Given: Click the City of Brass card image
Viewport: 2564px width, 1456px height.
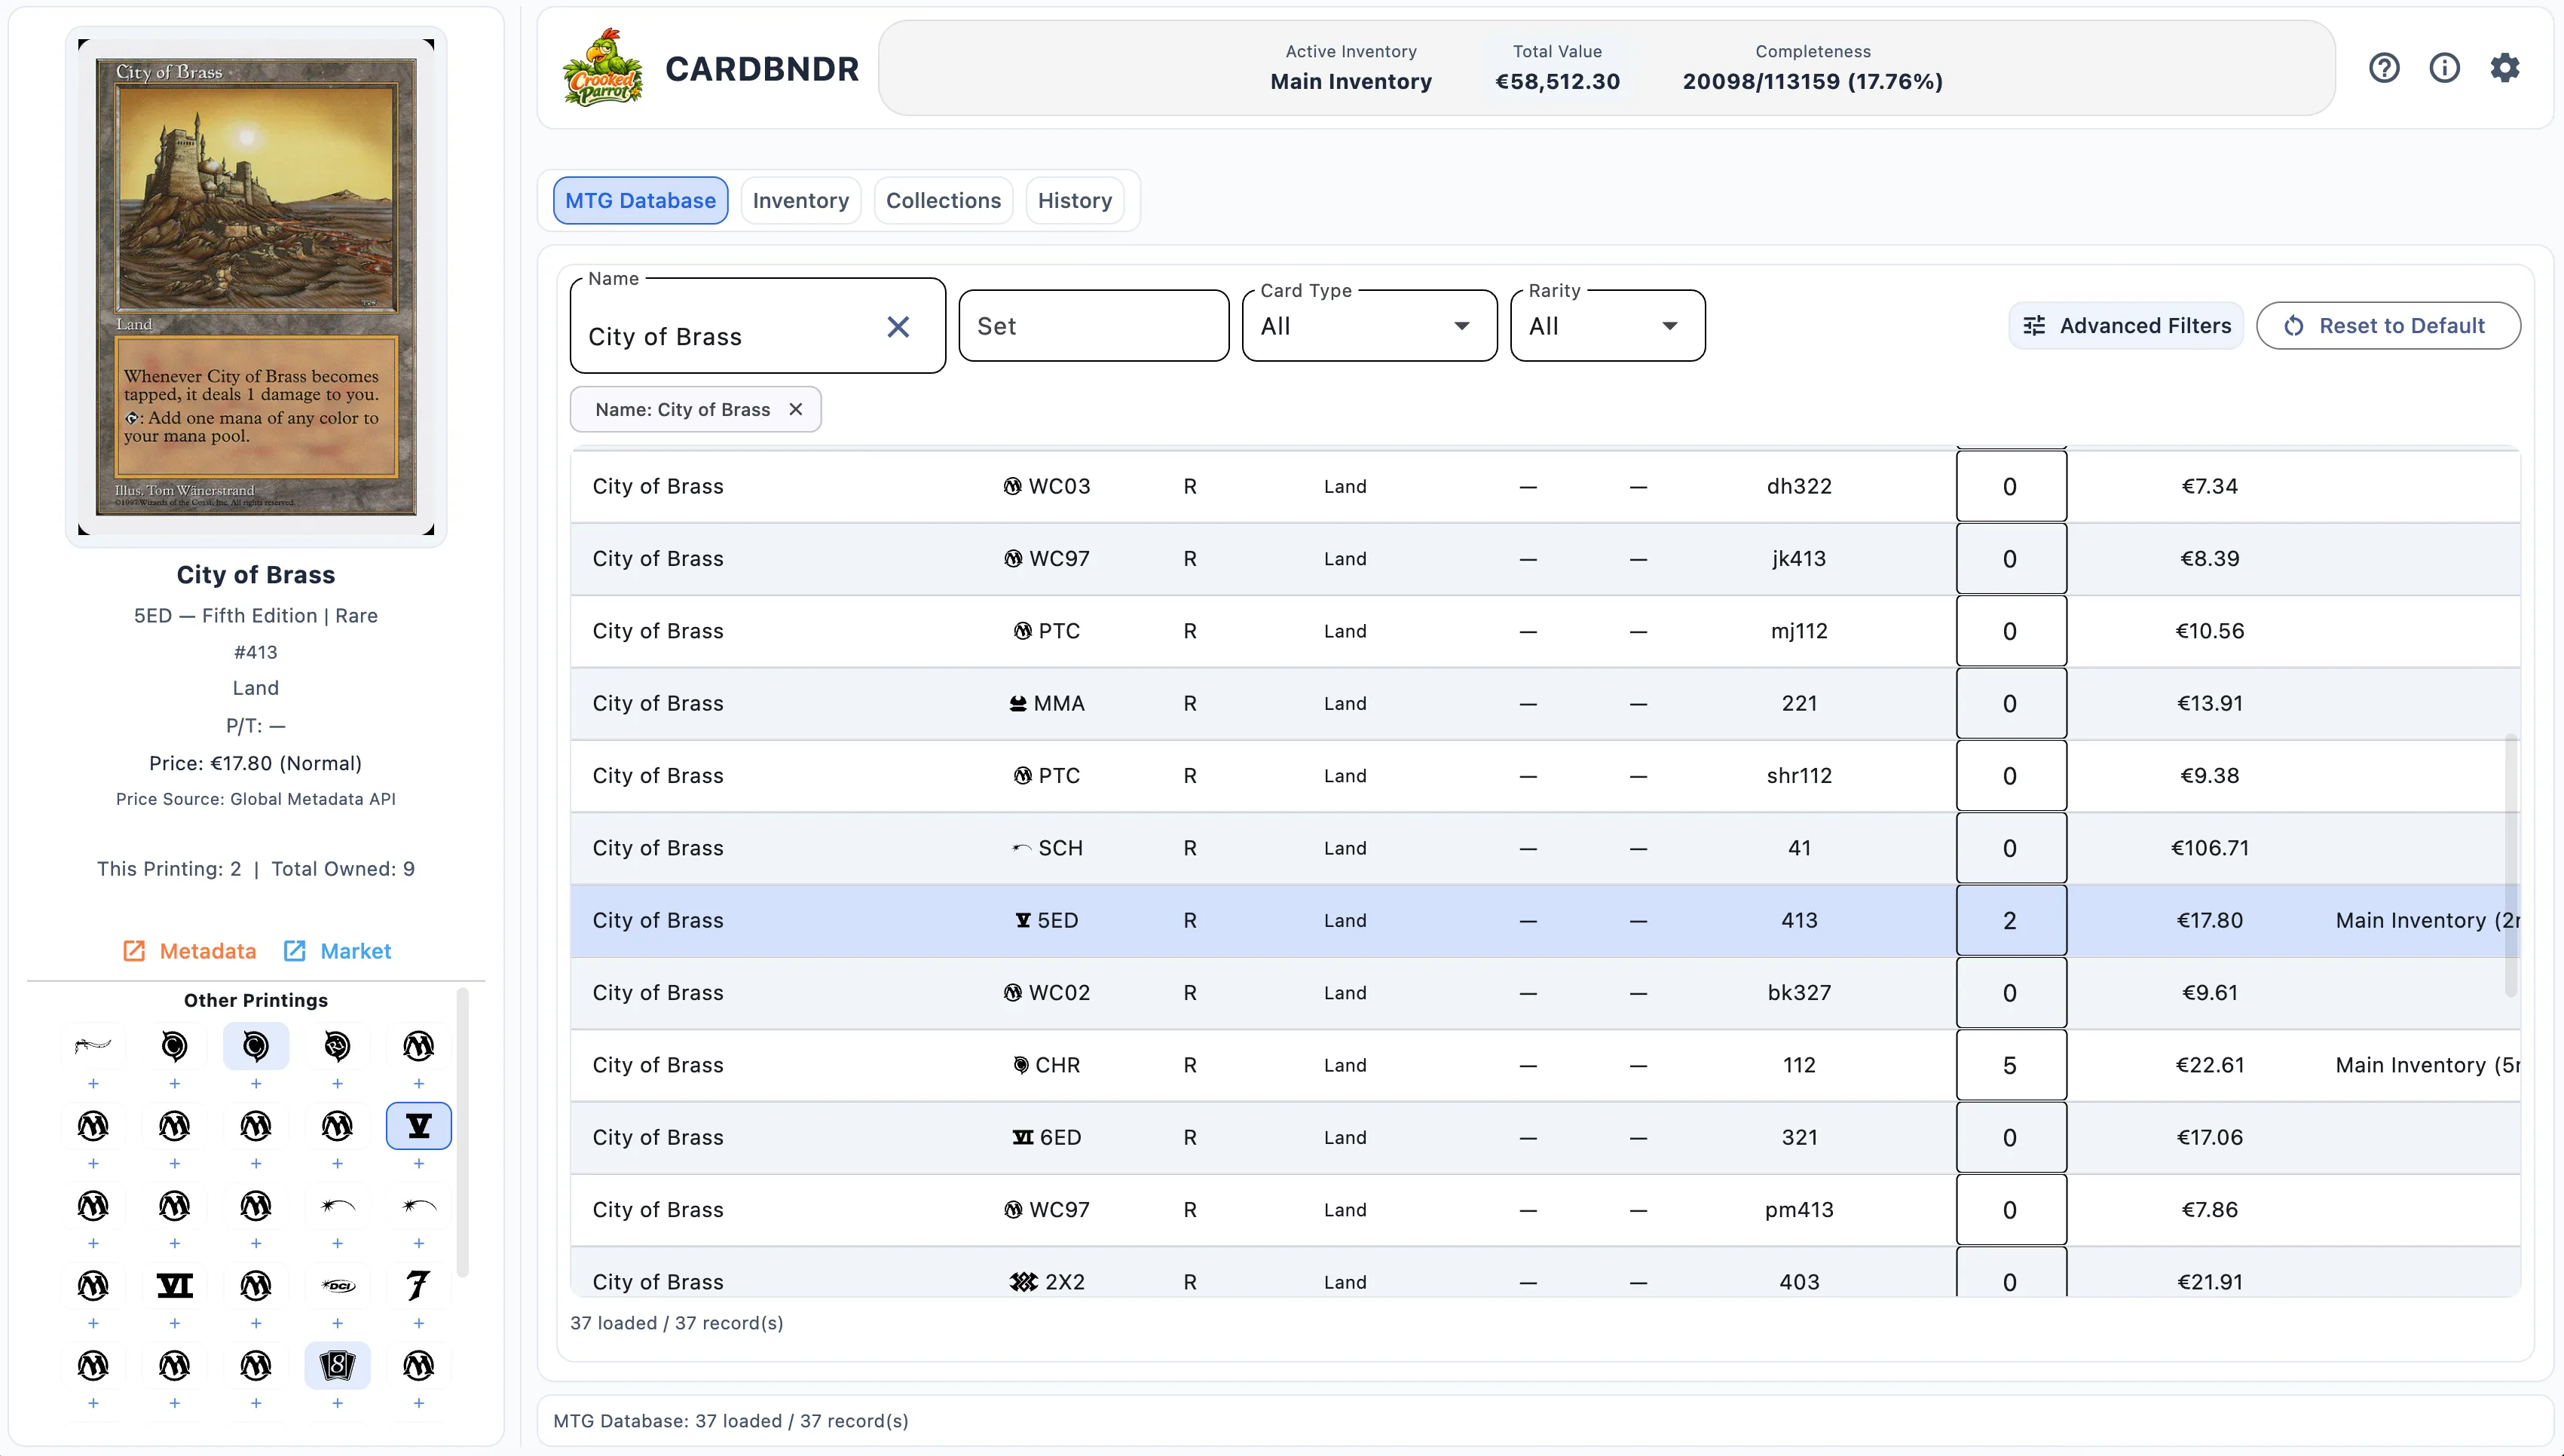Looking at the screenshot, I should pos(256,287).
